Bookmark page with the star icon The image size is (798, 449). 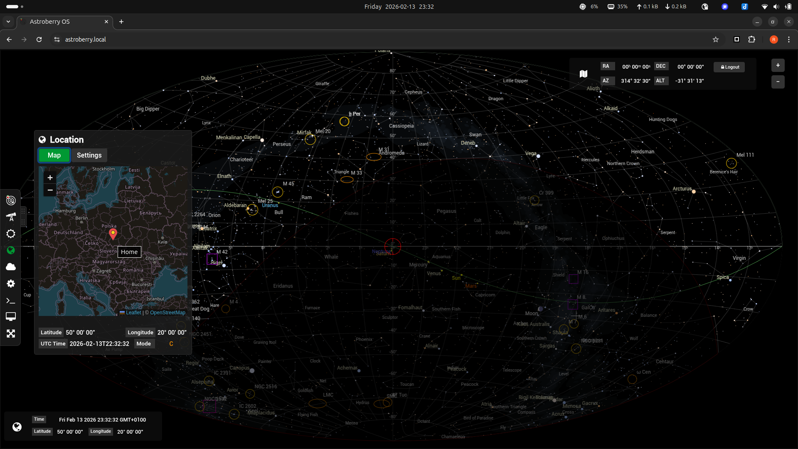pos(716,39)
